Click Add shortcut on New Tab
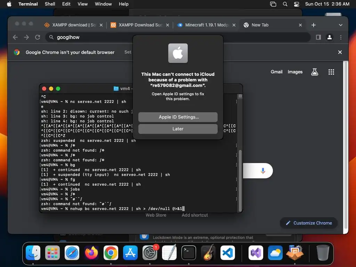 pos(195,215)
